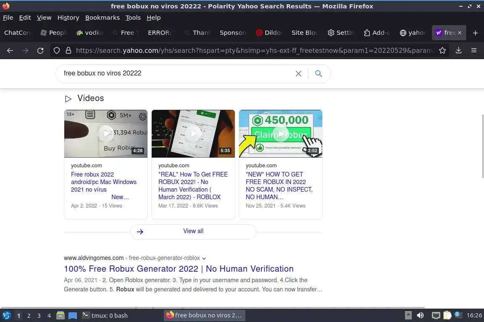The width and height of the screenshot is (484, 322).
Task: Close the active 'free' tab
Action: (460, 33)
